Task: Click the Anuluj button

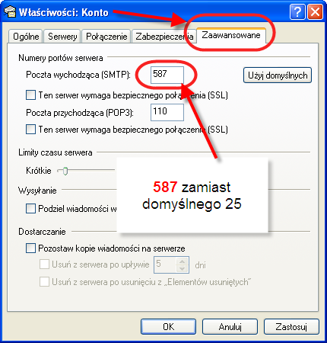Action: (x=230, y=326)
